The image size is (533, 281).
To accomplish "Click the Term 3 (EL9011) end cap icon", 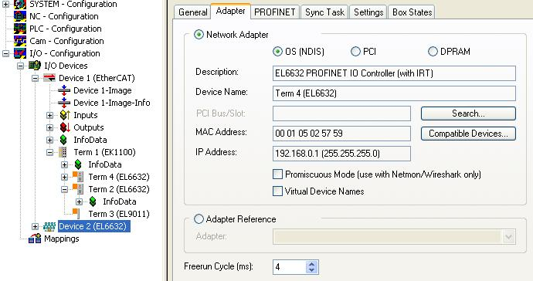I will (x=76, y=214).
